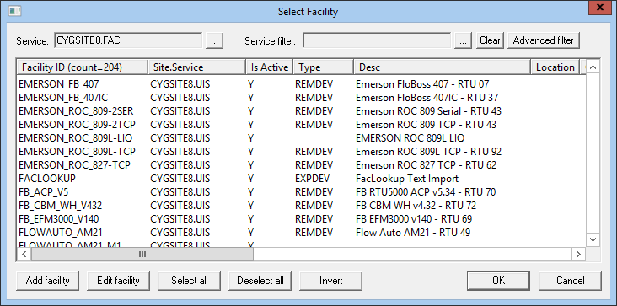The width and height of the screenshot is (617, 306).
Task: Click the Service filter text field
Action: point(377,40)
